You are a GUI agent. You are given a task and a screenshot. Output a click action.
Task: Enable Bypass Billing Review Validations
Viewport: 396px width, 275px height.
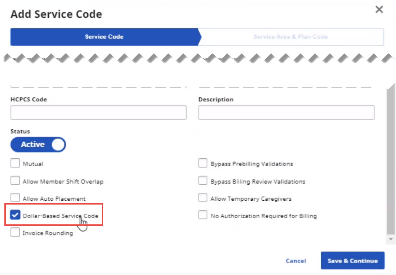click(203, 181)
